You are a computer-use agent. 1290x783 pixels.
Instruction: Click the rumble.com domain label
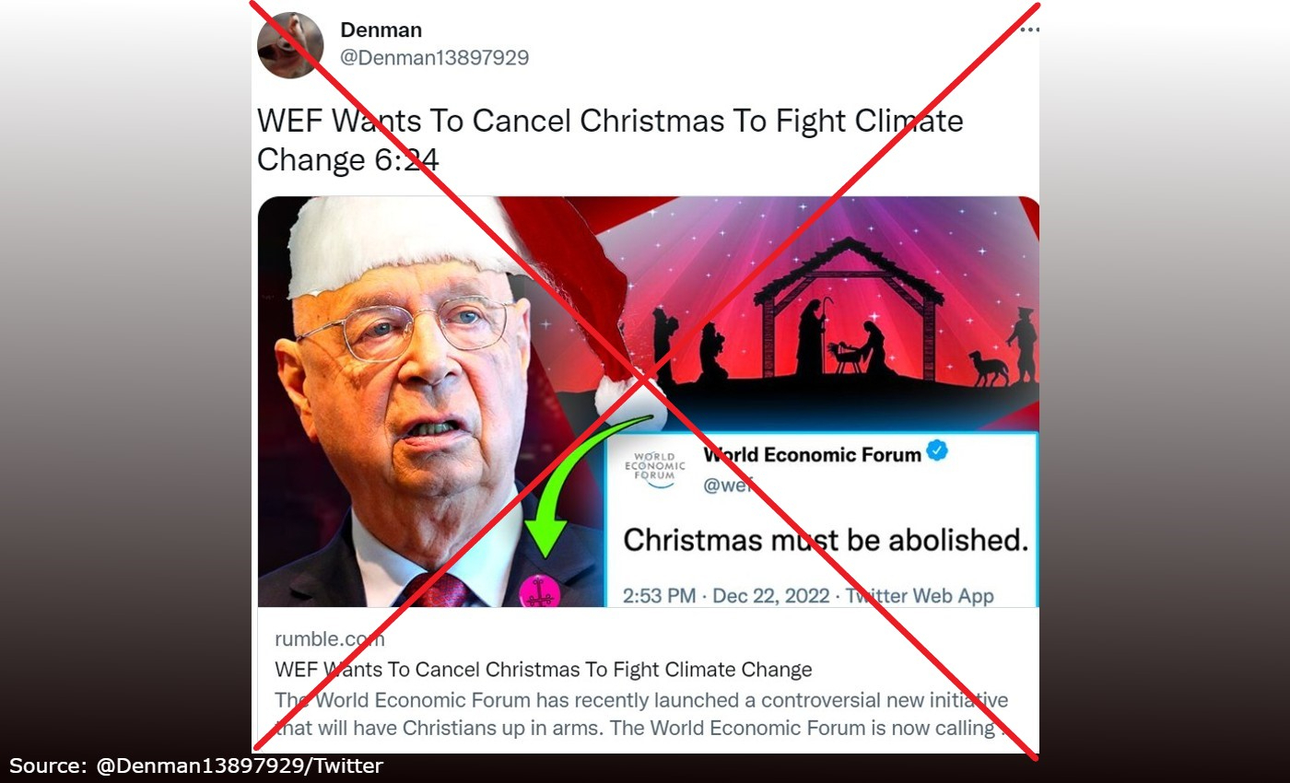point(330,638)
